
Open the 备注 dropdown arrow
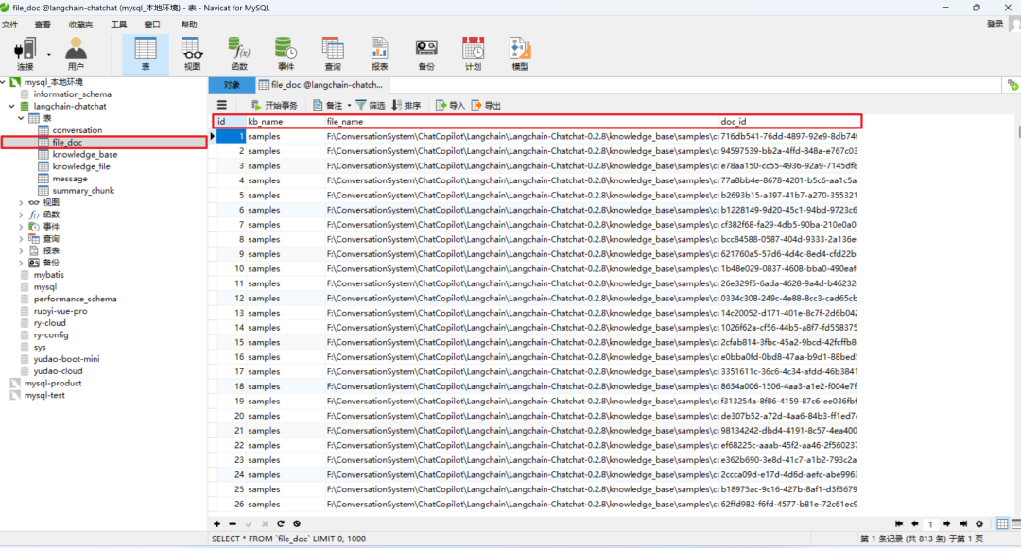349,105
